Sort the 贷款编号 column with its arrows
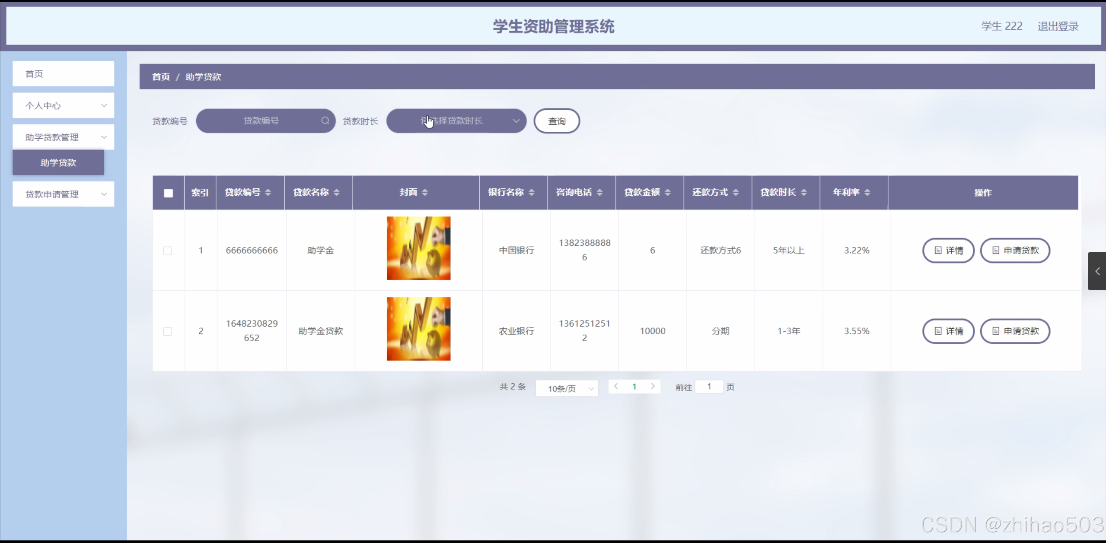Screen dimensions: 1106x543 tap(268, 192)
